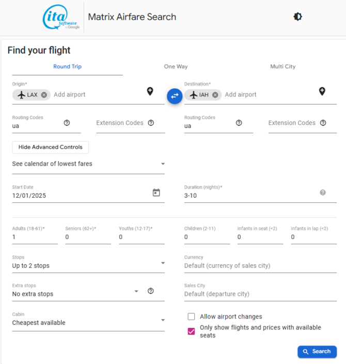Enable Allow airport changes checkbox
Screen dimensions: 346x364
coord(191,316)
